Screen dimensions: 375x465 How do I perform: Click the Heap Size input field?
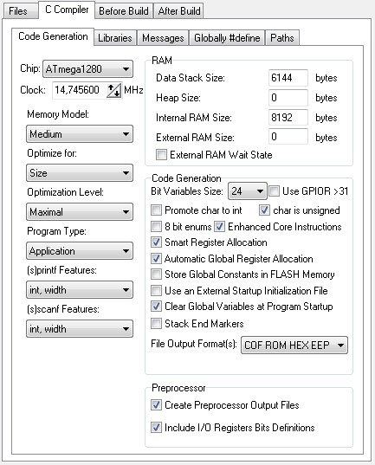tap(288, 98)
